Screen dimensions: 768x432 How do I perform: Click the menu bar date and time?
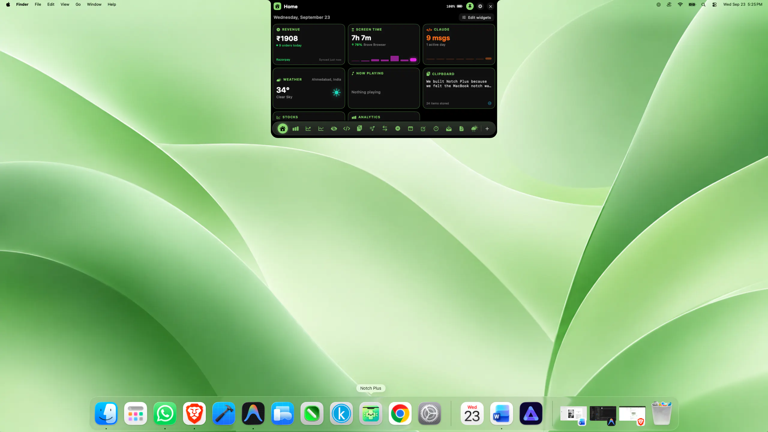click(742, 4)
